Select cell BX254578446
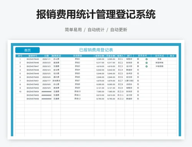 33,63
